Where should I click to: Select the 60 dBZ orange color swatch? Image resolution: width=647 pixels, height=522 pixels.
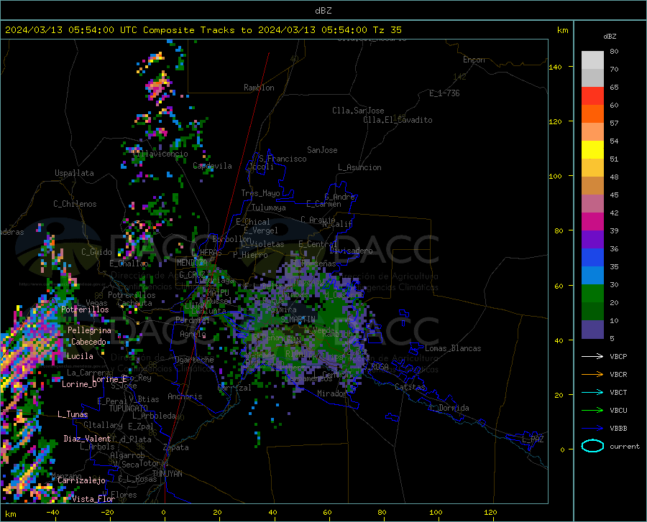click(x=592, y=113)
